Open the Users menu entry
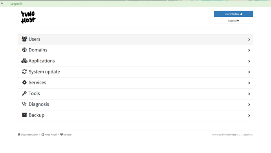Viewport: 271px width, 153px height. (135, 40)
